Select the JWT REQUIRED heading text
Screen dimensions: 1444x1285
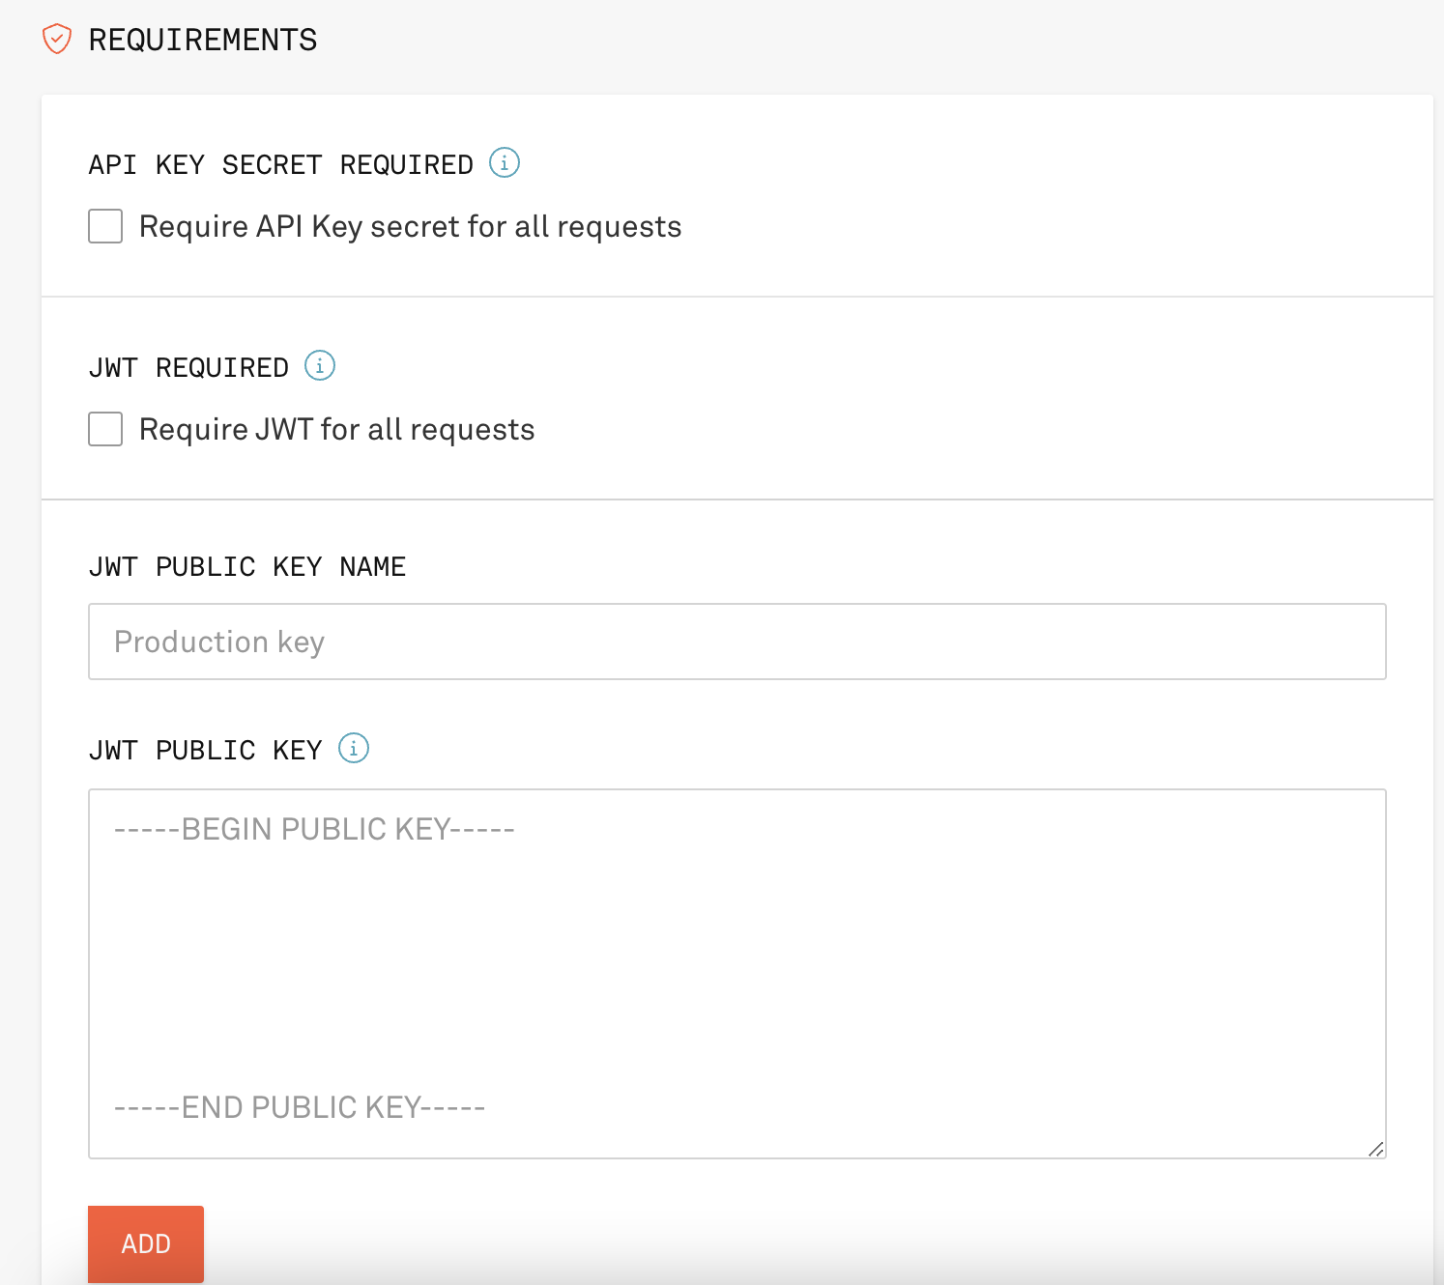(188, 368)
